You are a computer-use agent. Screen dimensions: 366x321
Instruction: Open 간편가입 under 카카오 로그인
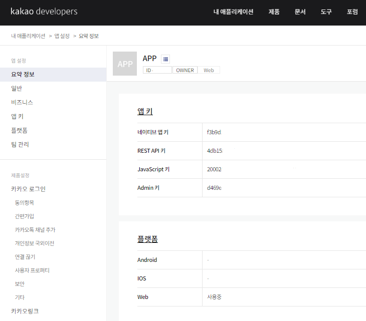(25, 216)
